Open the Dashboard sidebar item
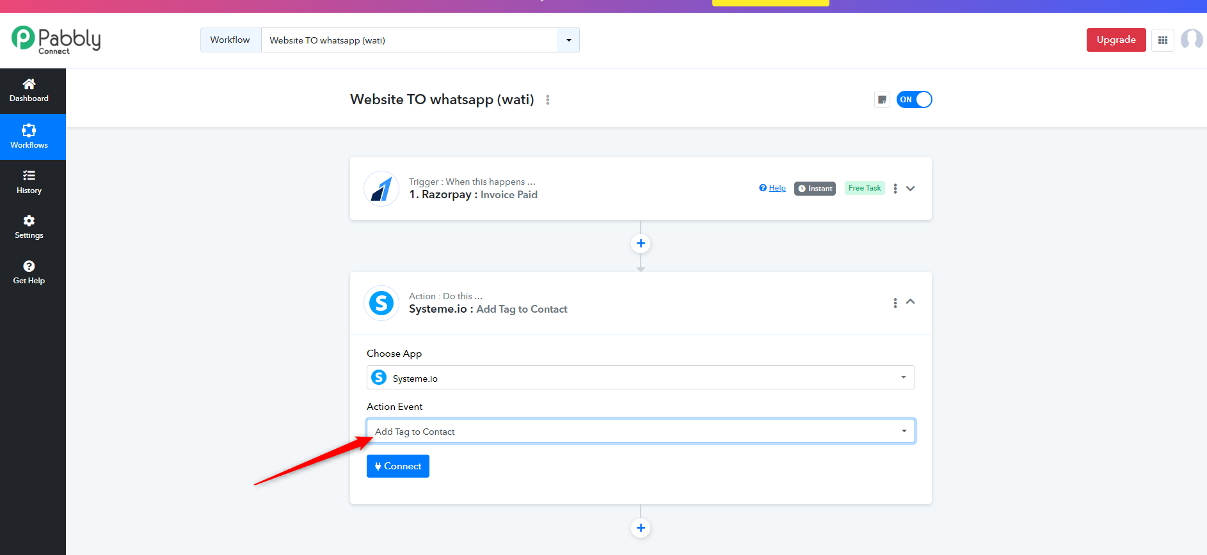 click(x=29, y=91)
